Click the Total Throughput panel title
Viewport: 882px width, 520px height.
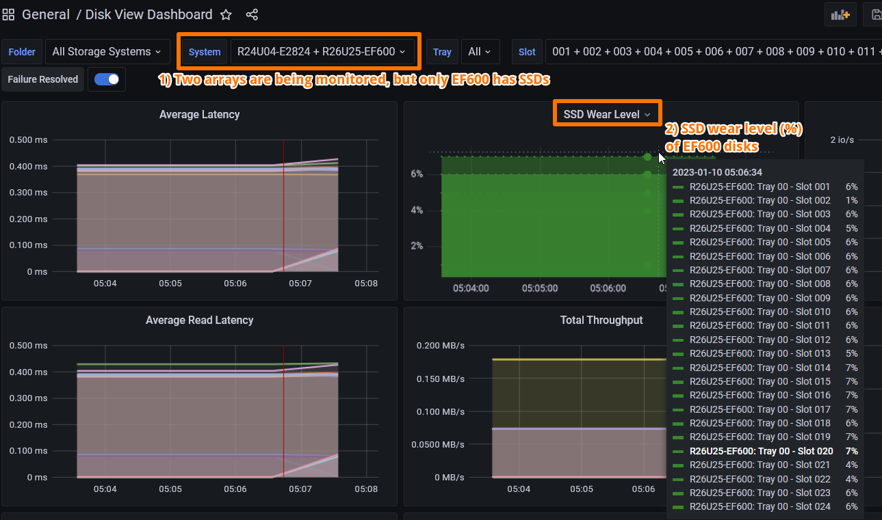601,320
